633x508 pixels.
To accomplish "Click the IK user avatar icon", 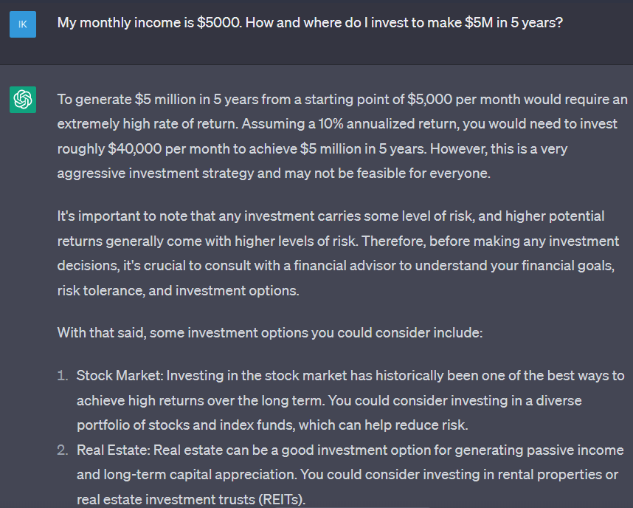I will (x=23, y=24).
